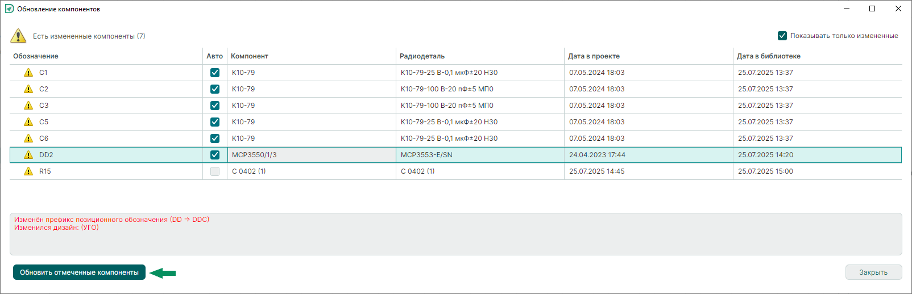Click the warning icon next to C5
This screenshot has height=294, width=912.
pyautogui.click(x=28, y=122)
